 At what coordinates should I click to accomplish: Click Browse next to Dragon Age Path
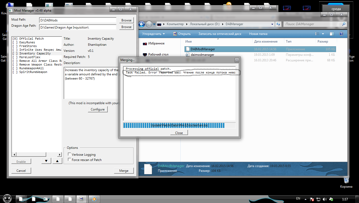pos(126,27)
